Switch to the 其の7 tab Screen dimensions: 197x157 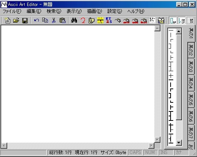191,133
